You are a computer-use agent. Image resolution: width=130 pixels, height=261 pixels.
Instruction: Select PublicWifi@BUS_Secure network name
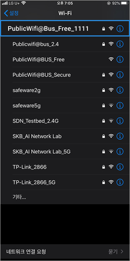tap(42, 75)
